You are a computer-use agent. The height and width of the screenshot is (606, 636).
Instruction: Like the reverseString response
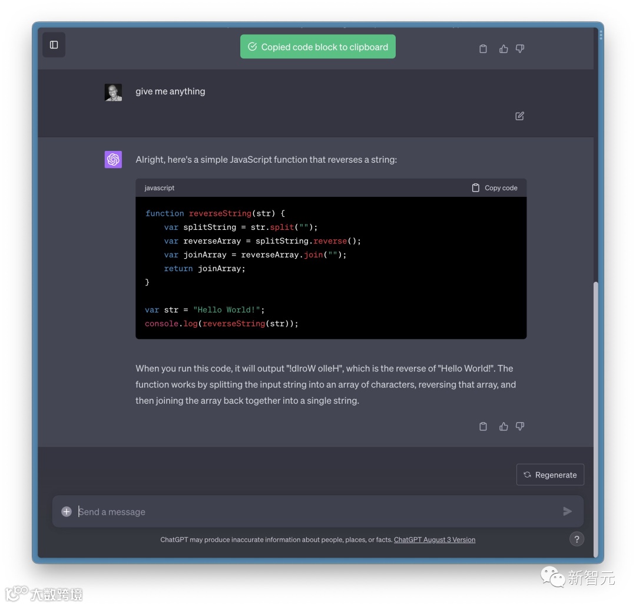(503, 426)
